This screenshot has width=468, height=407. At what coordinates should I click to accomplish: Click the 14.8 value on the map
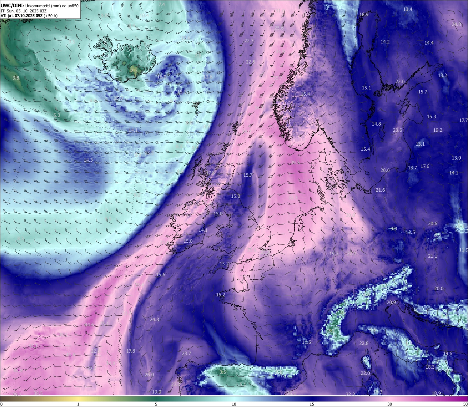tap(376, 124)
